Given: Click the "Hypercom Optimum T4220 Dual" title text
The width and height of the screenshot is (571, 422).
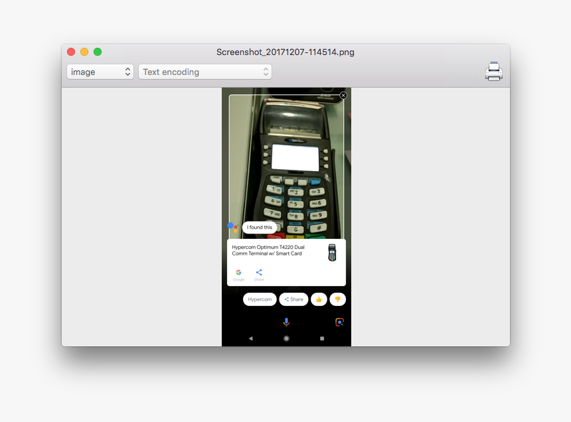Looking at the screenshot, I should pyautogui.click(x=268, y=247).
